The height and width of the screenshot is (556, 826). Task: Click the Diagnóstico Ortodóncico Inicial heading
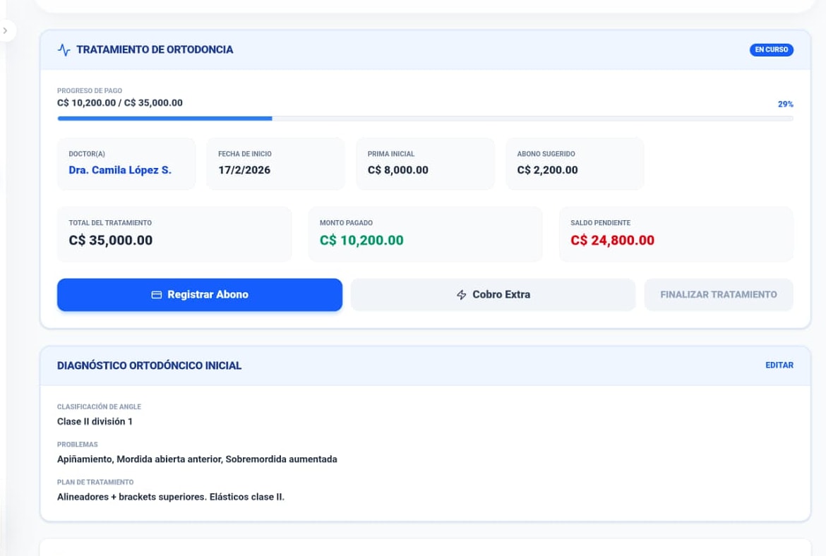click(149, 365)
